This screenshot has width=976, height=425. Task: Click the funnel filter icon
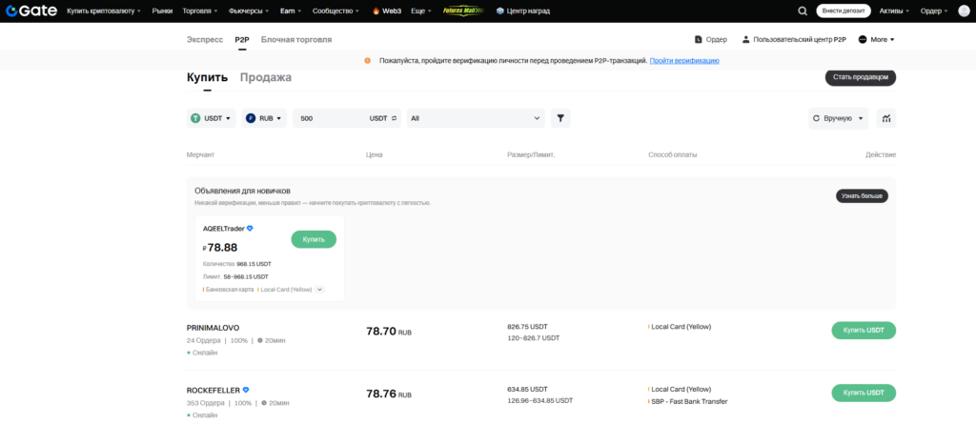(x=561, y=118)
